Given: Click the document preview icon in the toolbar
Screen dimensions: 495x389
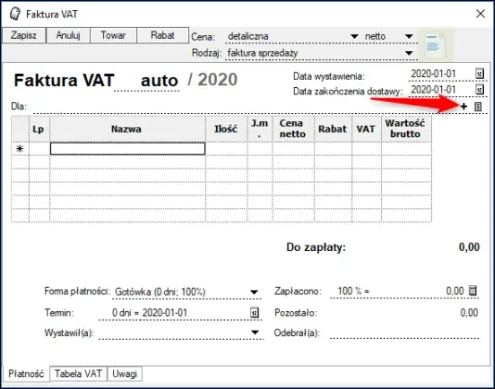Looking at the screenshot, I should (436, 44).
